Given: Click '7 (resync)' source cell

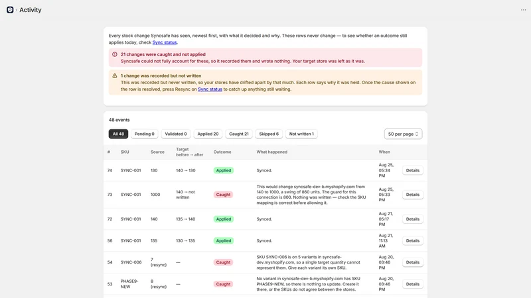Looking at the screenshot, I should coord(159,262).
